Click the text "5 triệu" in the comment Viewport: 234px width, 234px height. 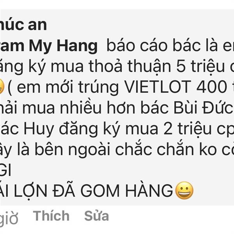pos(200,67)
